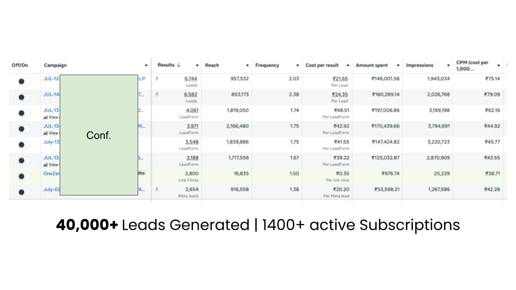Switch on the OneZer campaign toggle
Image resolution: width=516 pixels, height=290 pixels.
(24, 176)
